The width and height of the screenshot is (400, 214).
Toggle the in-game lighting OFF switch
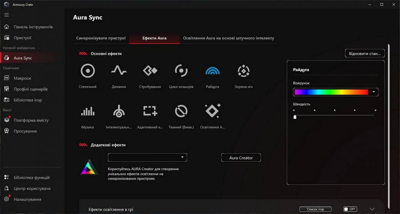coord(350,209)
